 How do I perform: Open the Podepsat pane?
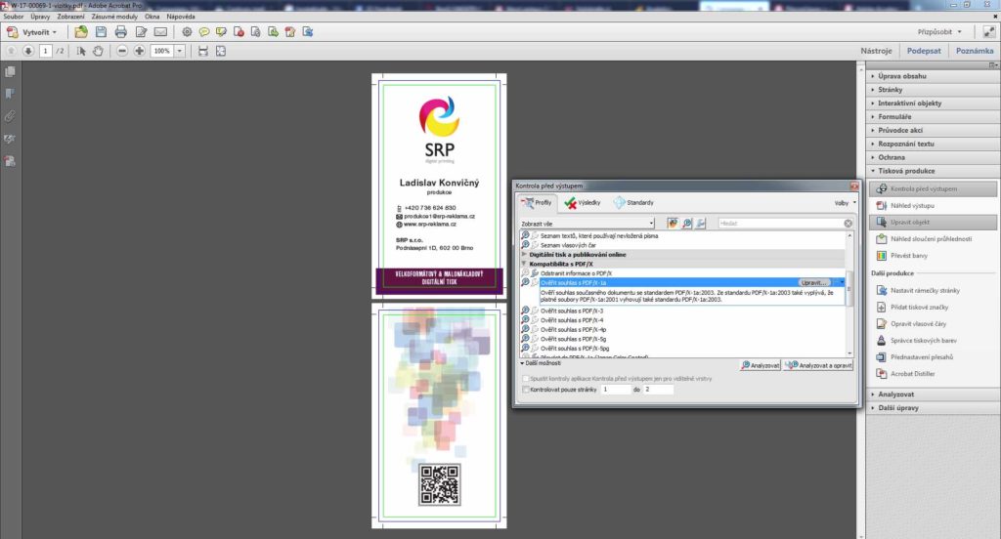point(924,51)
